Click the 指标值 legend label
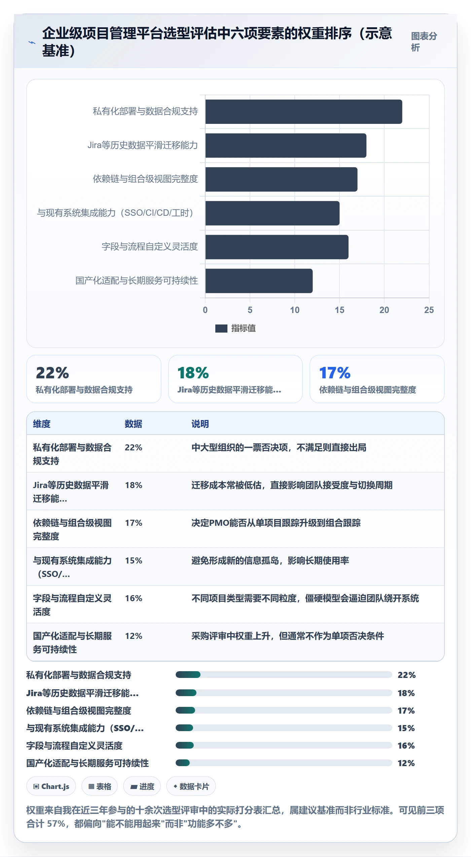 click(x=243, y=328)
